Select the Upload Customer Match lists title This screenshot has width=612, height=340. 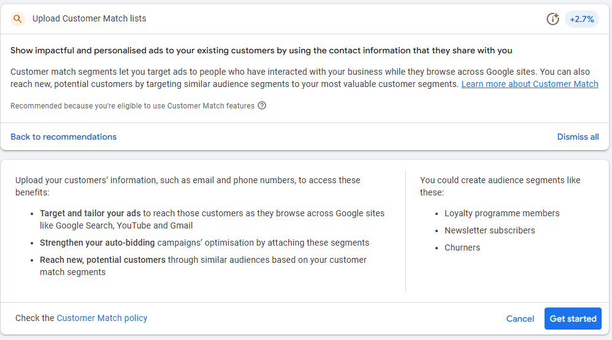90,19
